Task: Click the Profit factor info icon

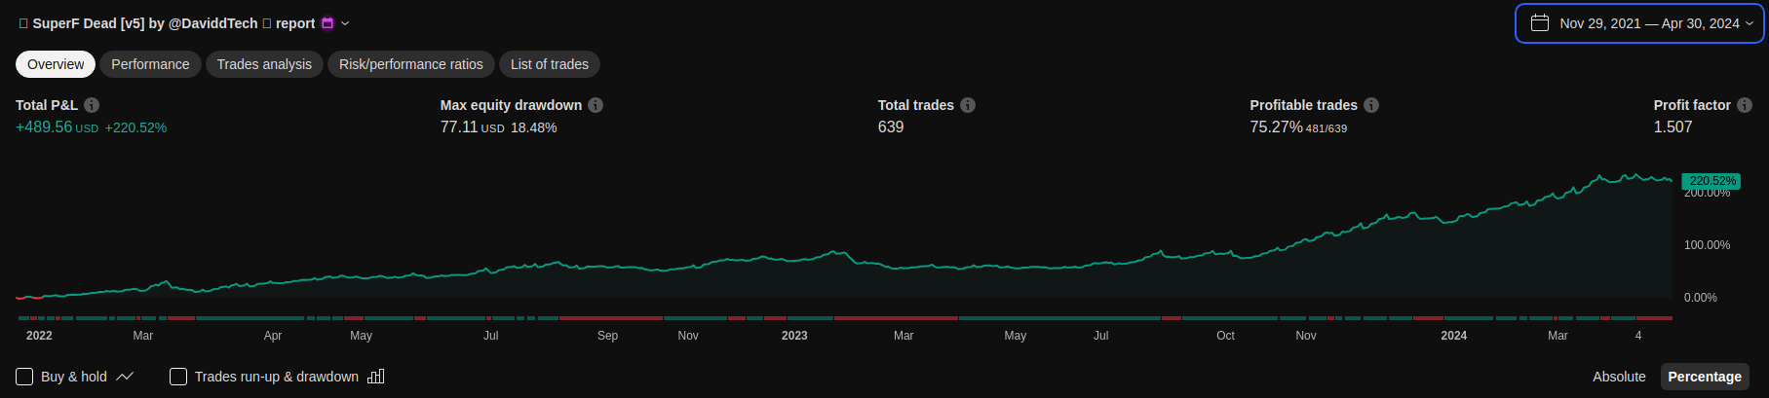Action: tap(1745, 105)
